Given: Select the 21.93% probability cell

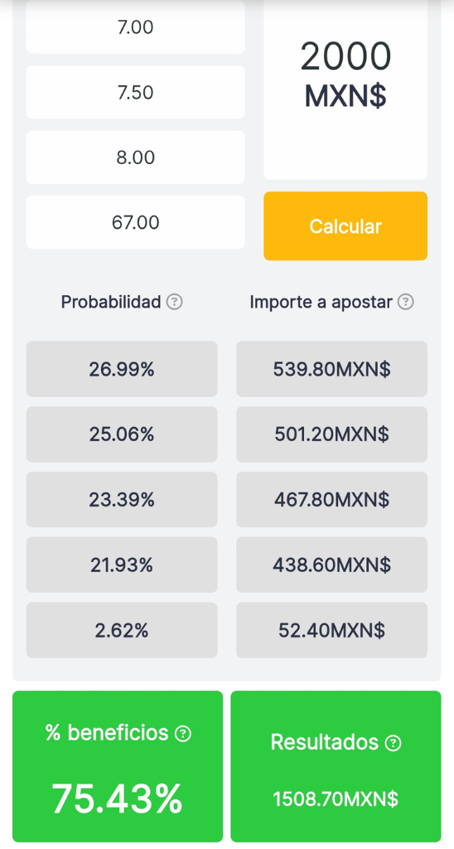Looking at the screenshot, I should pyautogui.click(x=122, y=565).
